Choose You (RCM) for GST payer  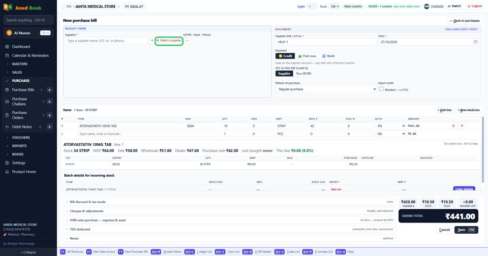[x=303, y=74]
